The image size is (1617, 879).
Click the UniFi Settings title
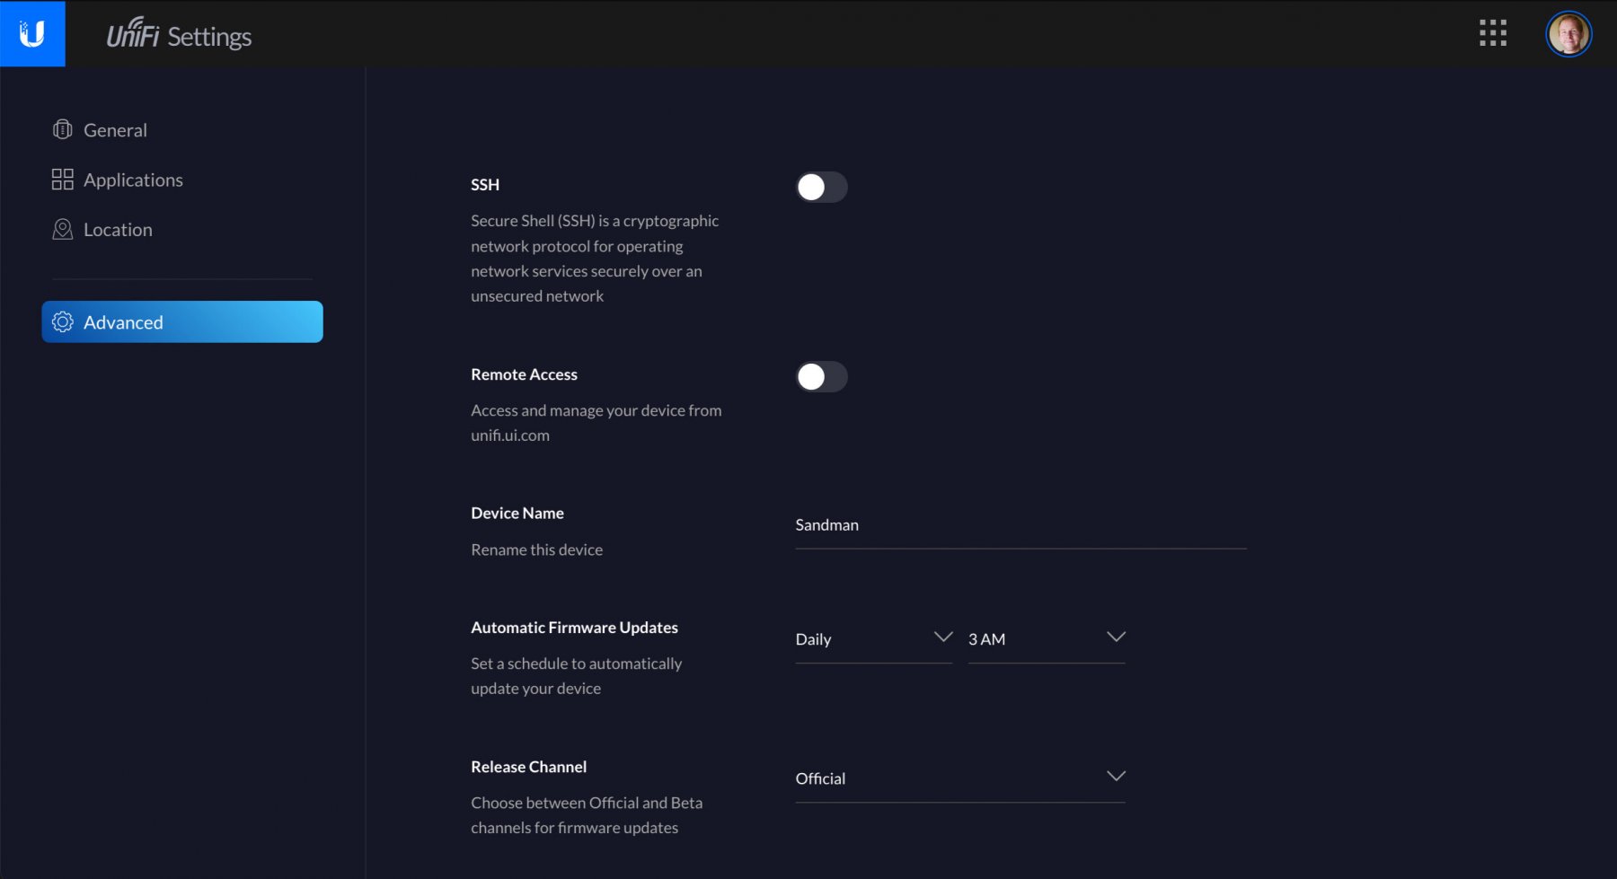pyautogui.click(x=179, y=36)
